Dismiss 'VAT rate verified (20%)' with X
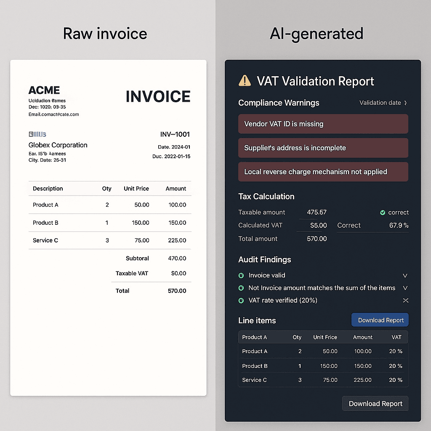The image size is (431, 431). click(x=405, y=301)
